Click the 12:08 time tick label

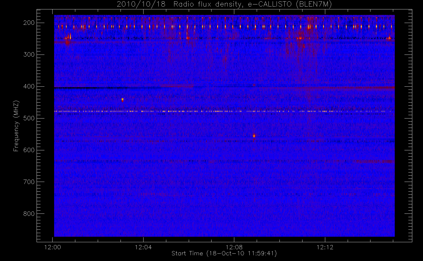coord(234,247)
